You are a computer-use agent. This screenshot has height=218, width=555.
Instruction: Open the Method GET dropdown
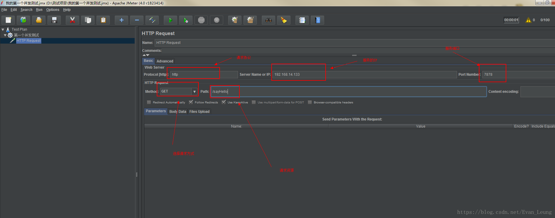pyautogui.click(x=194, y=92)
